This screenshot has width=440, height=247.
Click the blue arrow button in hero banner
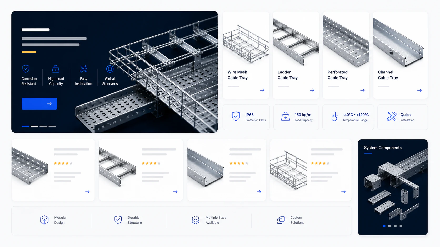point(39,104)
